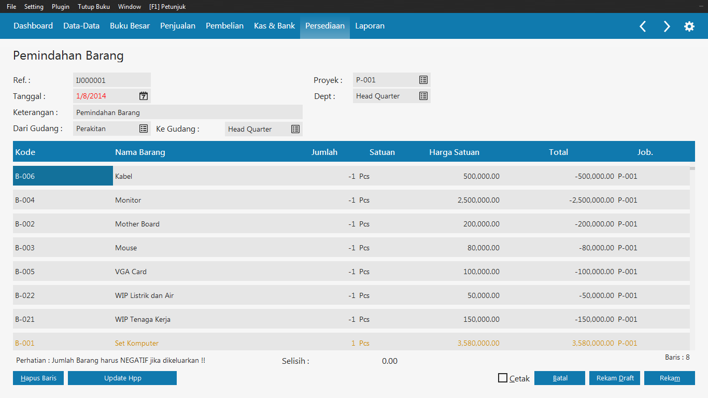Enable the Cetak checkbox

tap(503, 378)
